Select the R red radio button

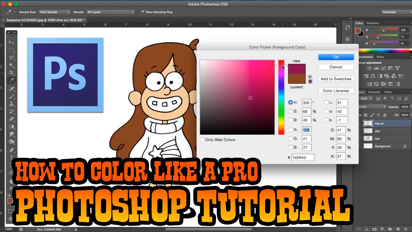290,130
